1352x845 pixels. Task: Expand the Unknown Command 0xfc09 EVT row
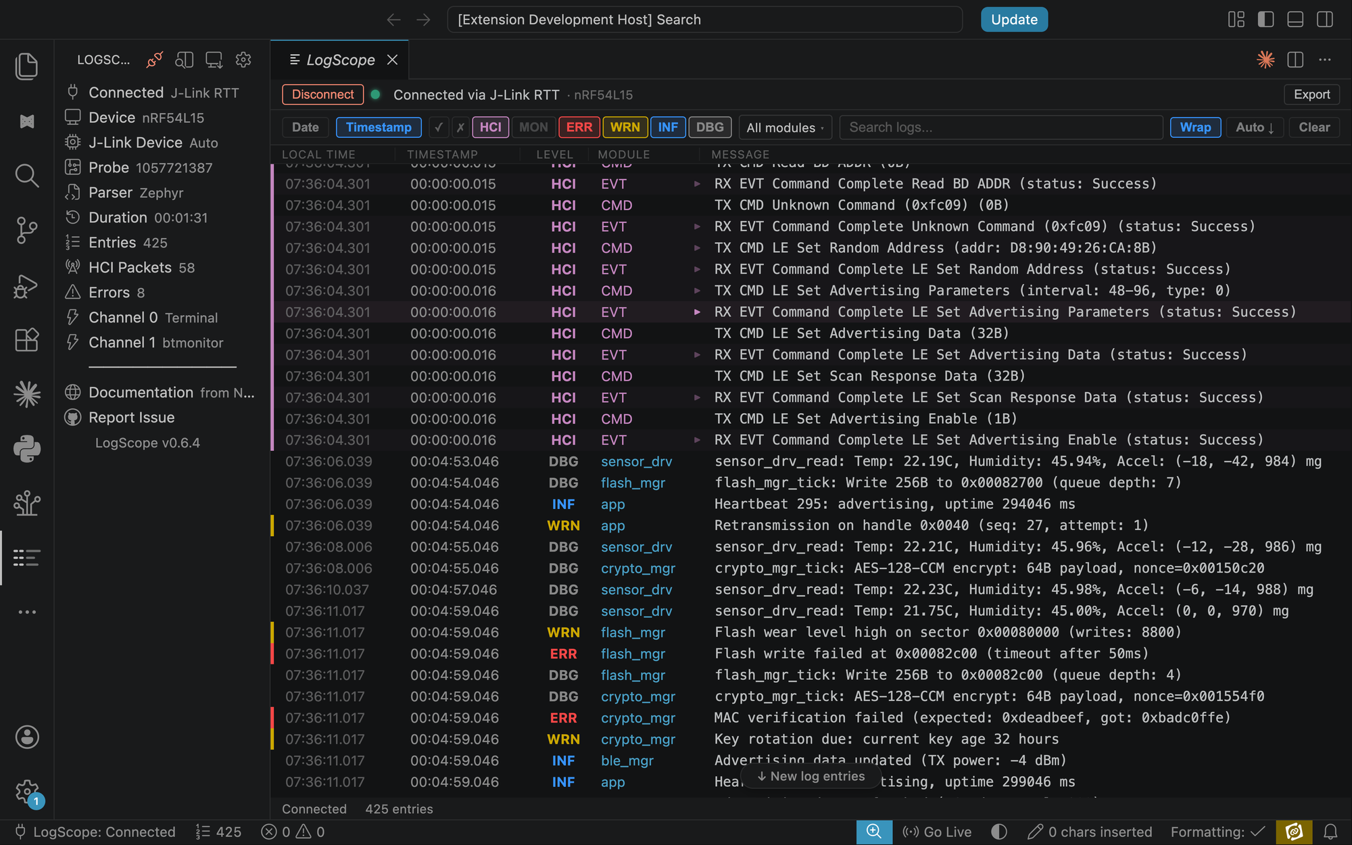[x=697, y=226]
